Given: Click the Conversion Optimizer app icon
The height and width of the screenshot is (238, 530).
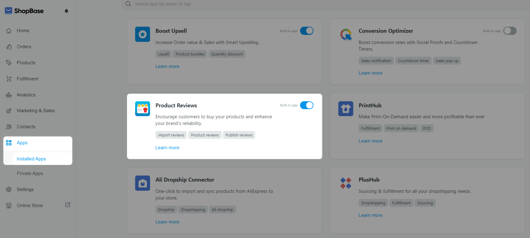Looking at the screenshot, I should (346, 34).
